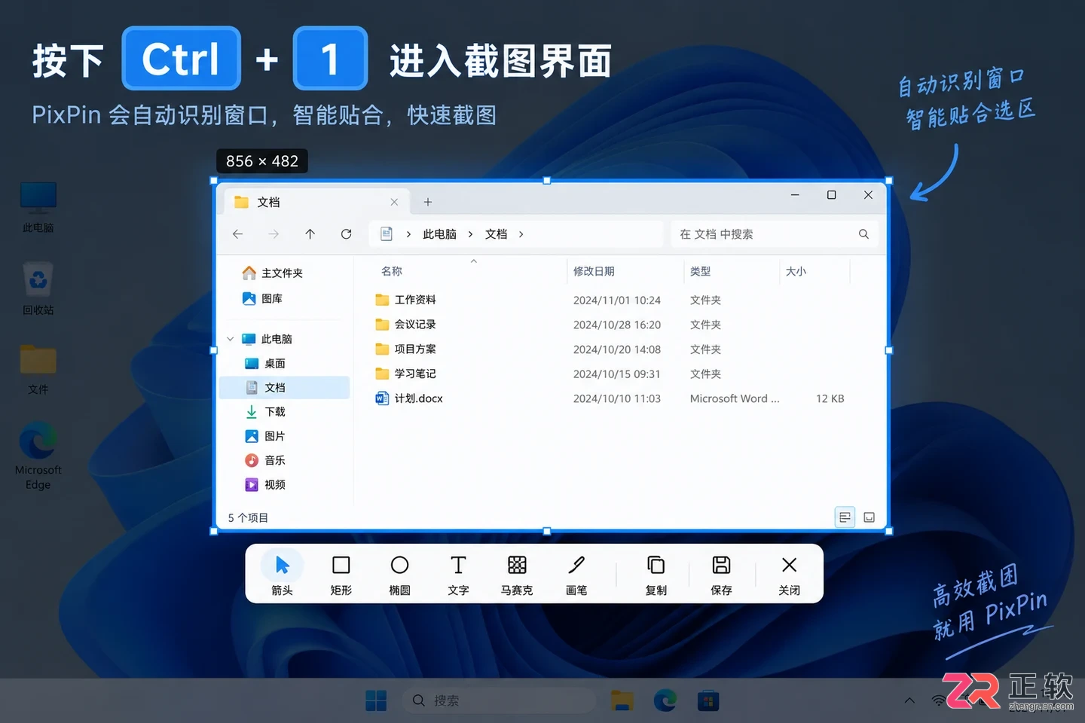This screenshot has height=723, width=1085.
Task: Open 视频 in the sidebar
Action: click(x=265, y=484)
